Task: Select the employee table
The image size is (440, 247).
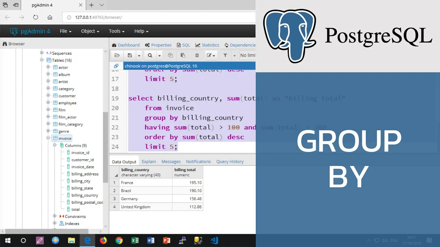Action: (x=67, y=103)
